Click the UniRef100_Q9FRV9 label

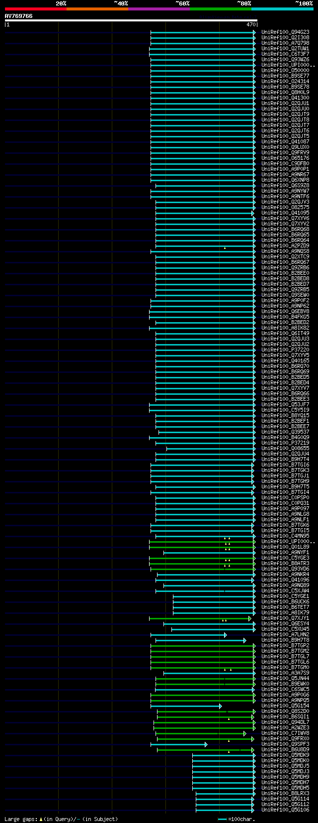(x=285, y=153)
